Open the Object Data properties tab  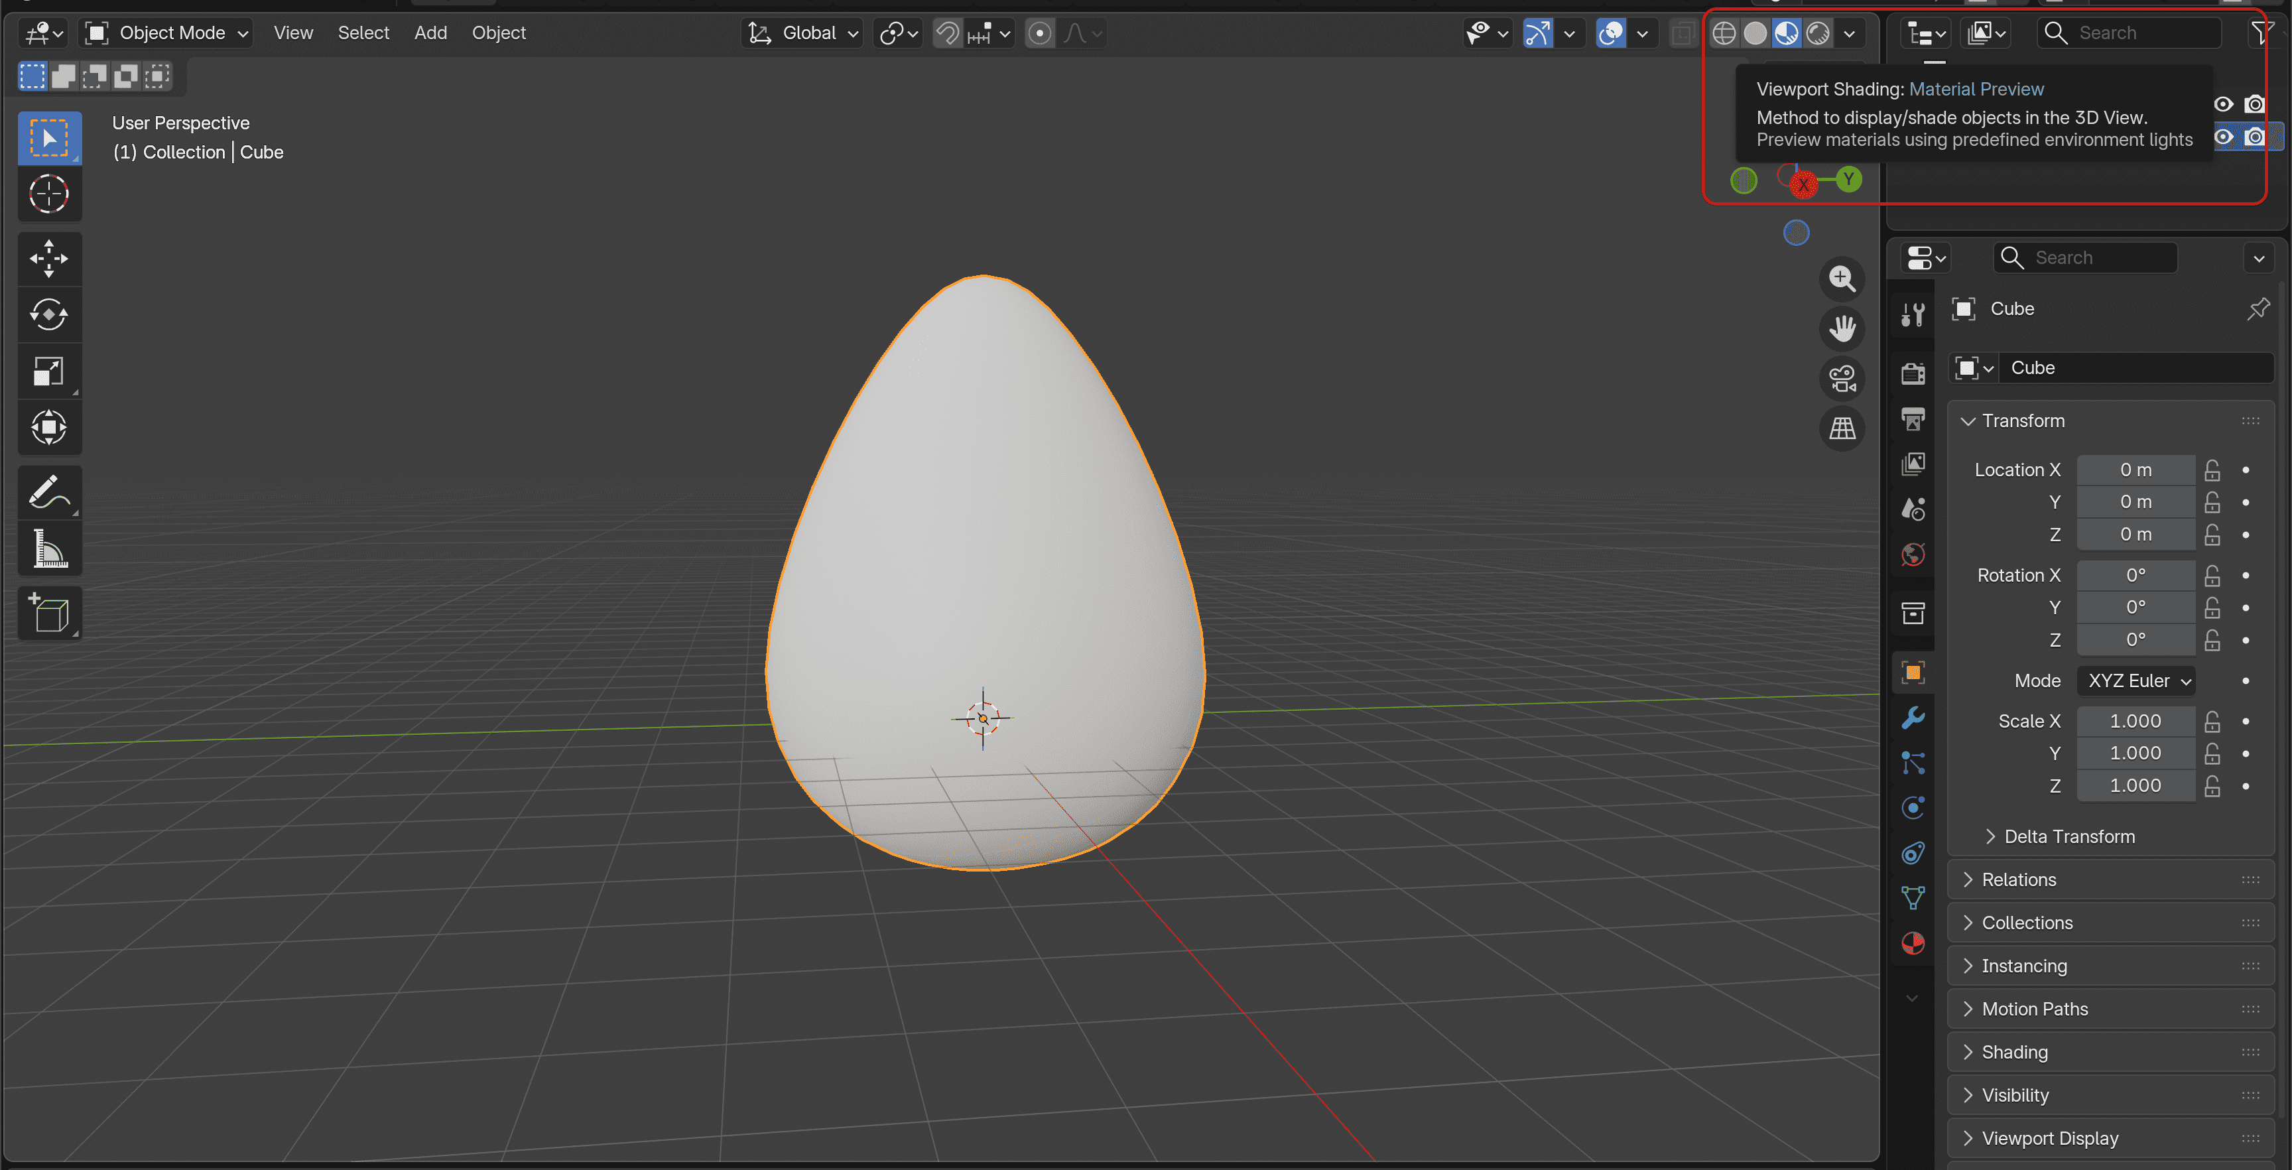click(1913, 898)
